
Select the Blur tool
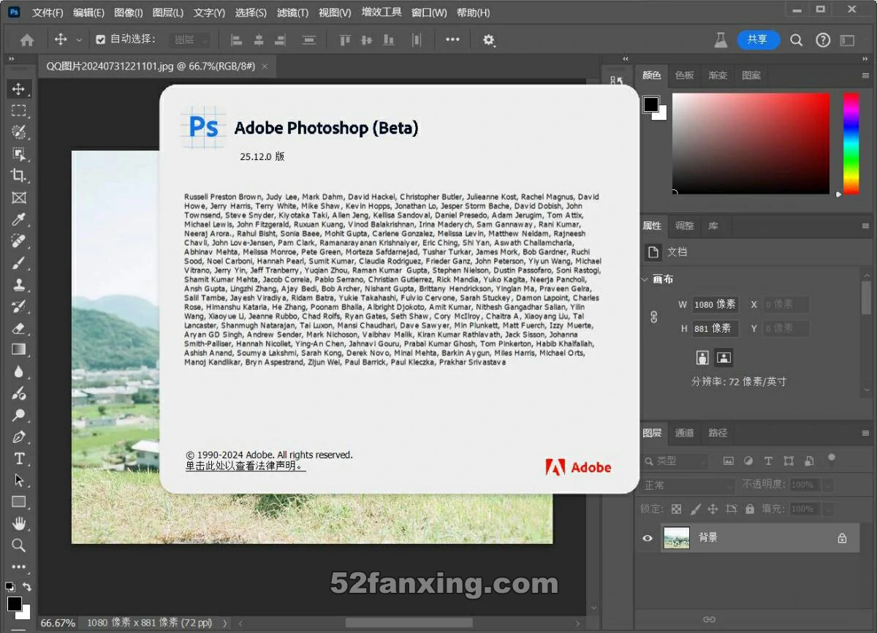(19, 371)
